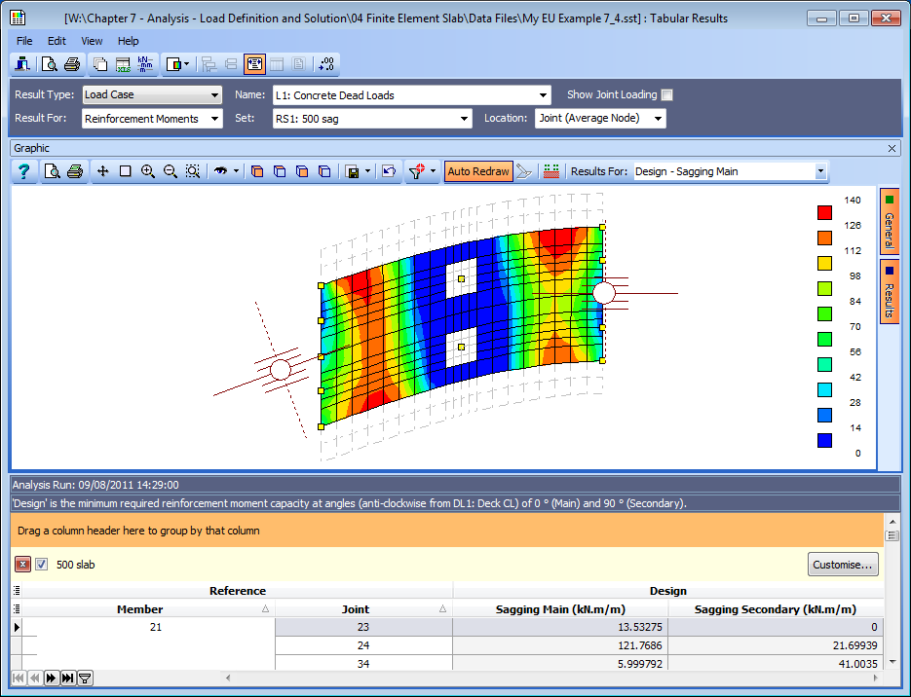Screen dimensions: 911x697
Task: Click the blue question mark help icon
Action: 23,171
